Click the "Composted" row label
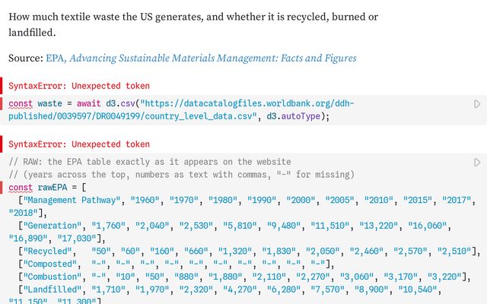Screen dimensions: 487x304 pyautogui.click(x=49, y=264)
